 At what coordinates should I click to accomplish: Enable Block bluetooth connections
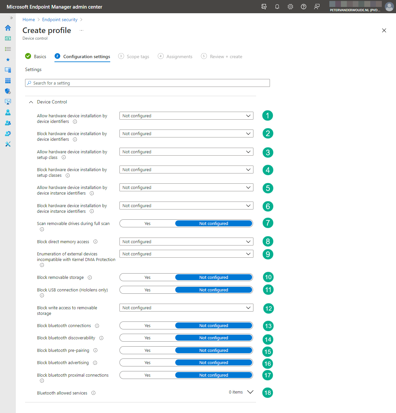[147, 325]
